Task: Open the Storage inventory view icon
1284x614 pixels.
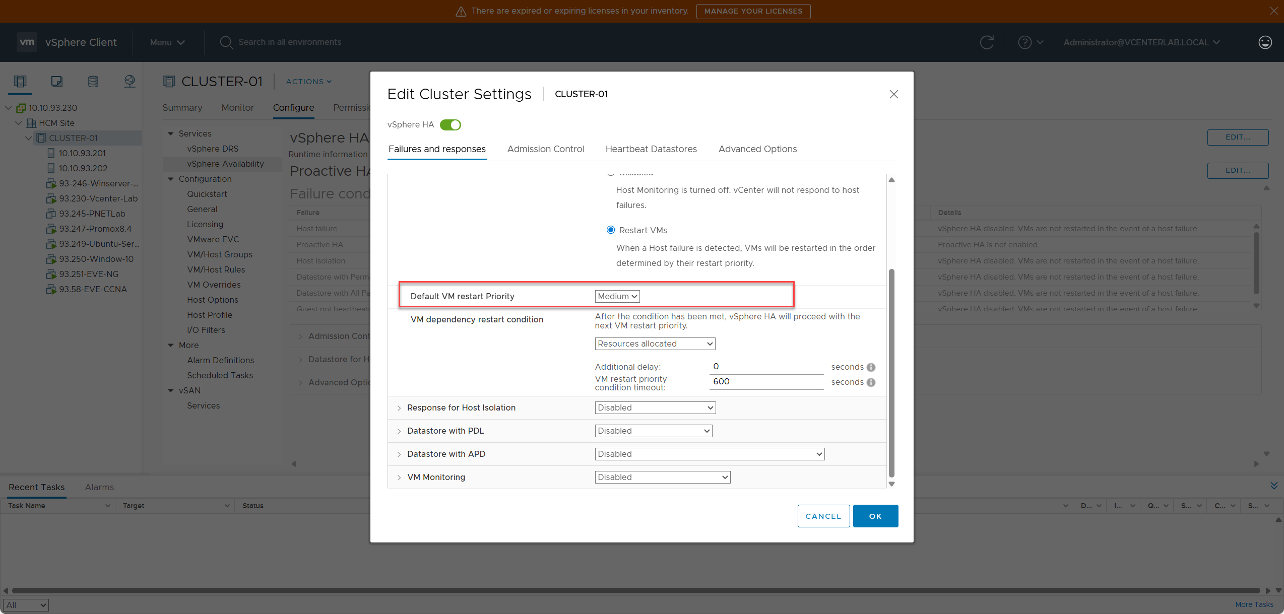Action: pos(93,81)
